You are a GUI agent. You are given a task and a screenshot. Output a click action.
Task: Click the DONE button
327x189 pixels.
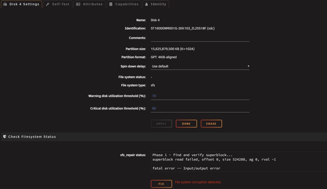coord(186,123)
